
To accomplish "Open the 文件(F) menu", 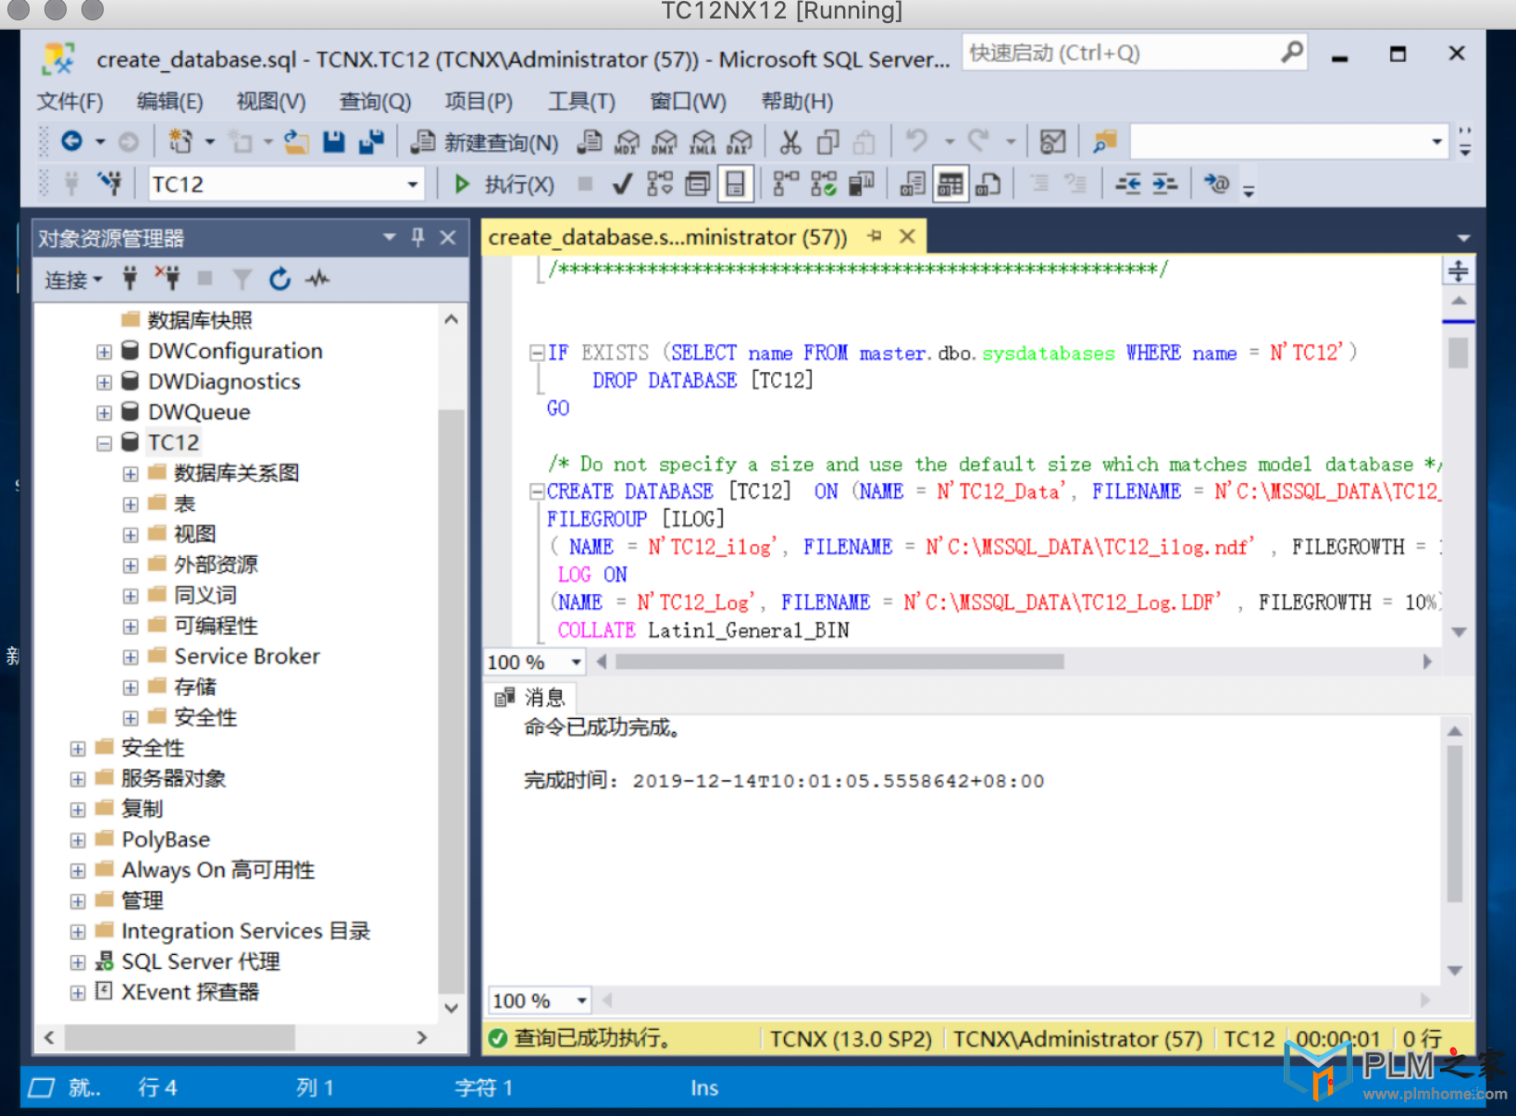I will (x=70, y=101).
